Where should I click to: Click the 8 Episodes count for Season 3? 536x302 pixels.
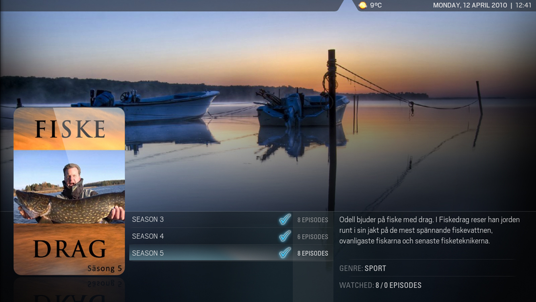click(x=313, y=220)
